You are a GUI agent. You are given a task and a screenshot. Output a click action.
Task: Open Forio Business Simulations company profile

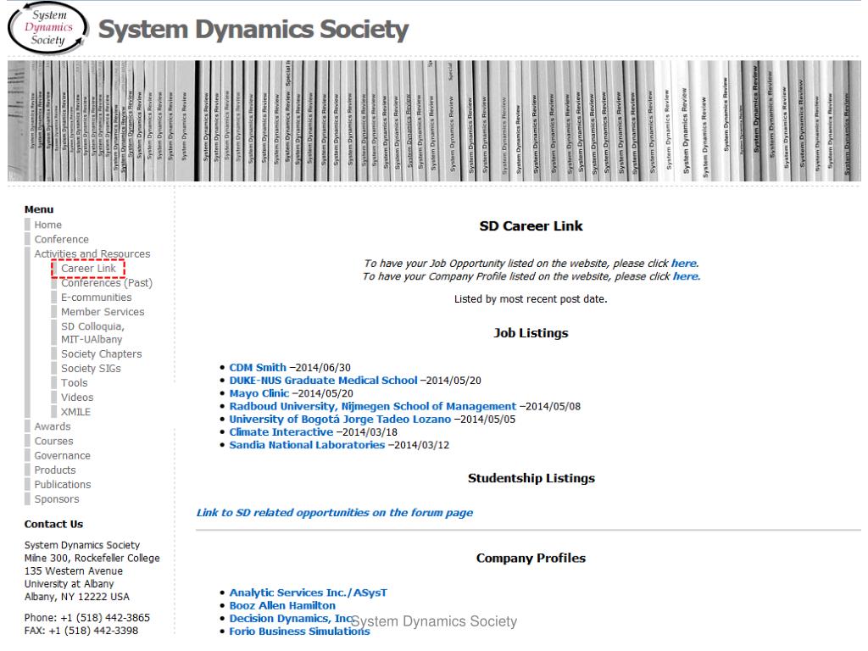(299, 631)
